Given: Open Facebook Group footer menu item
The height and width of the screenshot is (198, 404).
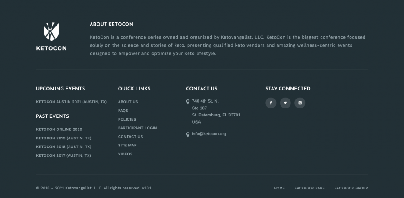Looking at the screenshot, I should (351, 188).
